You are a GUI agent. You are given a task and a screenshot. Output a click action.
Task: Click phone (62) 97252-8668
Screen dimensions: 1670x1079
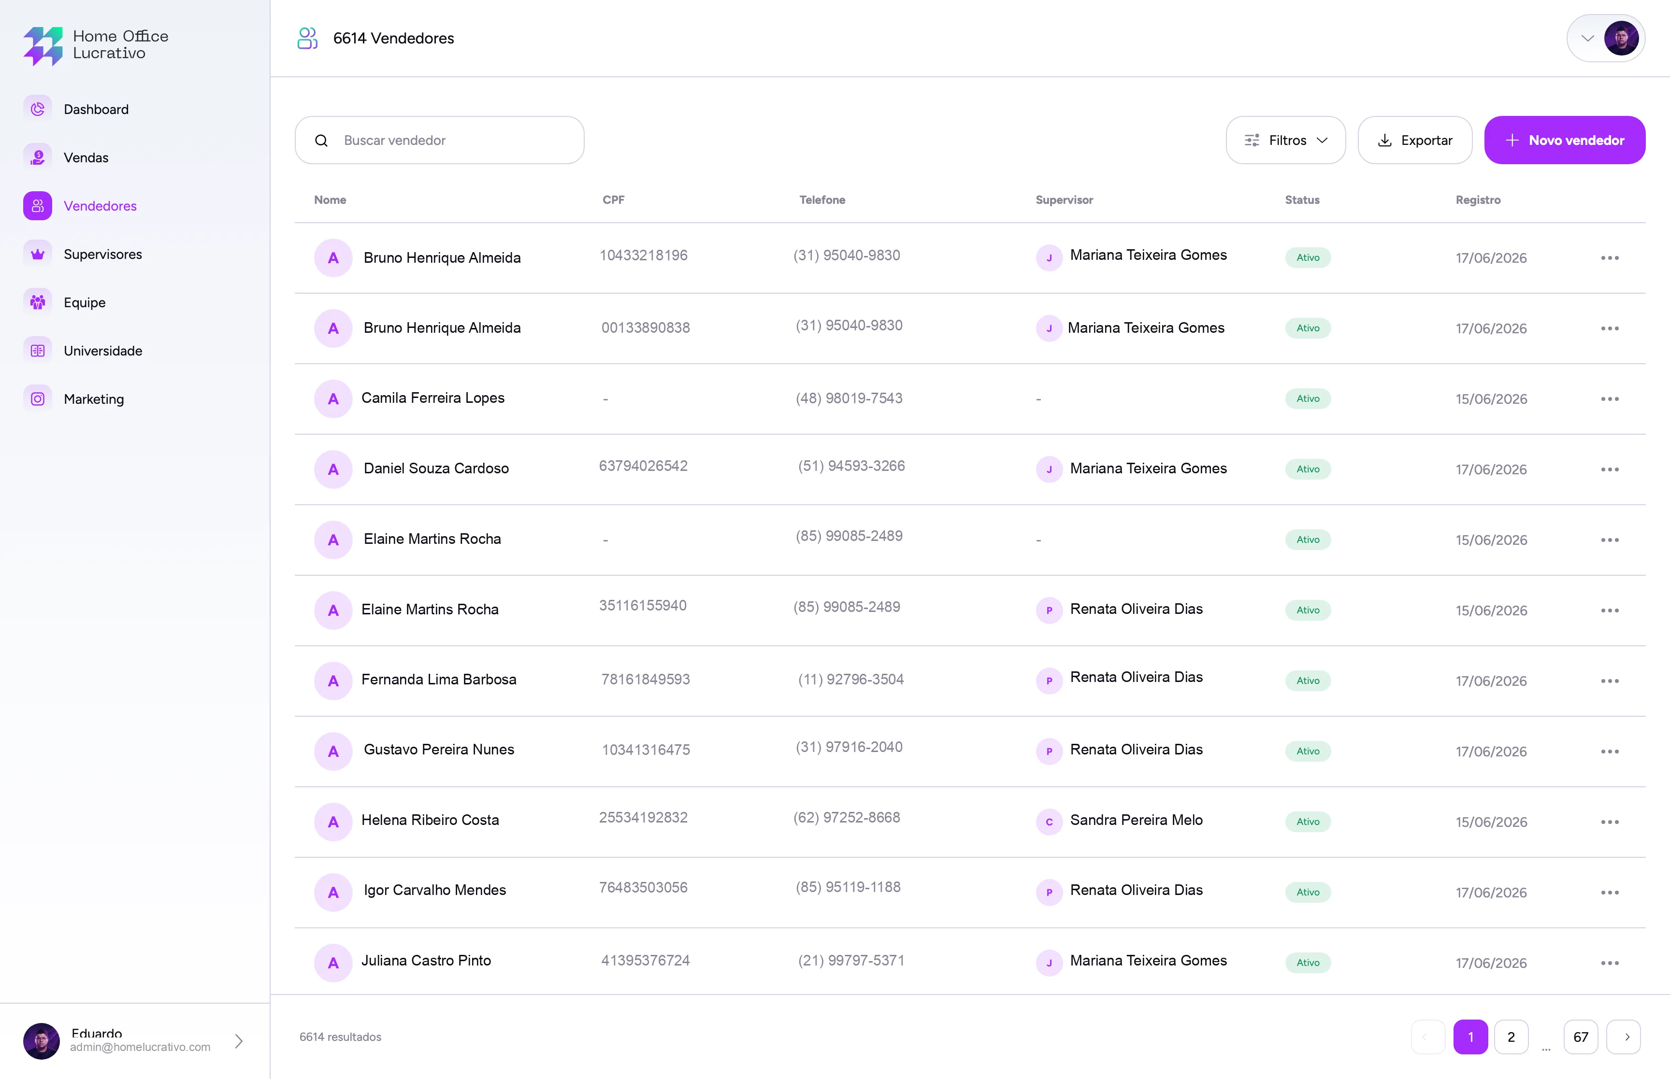pos(847,818)
